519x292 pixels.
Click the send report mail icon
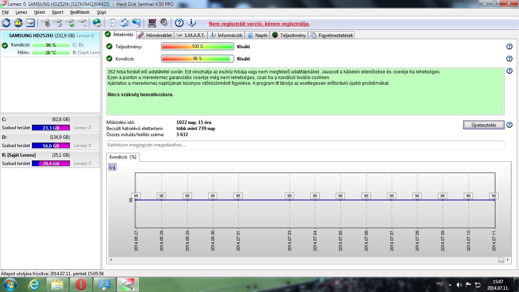pyautogui.click(x=125, y=23)
